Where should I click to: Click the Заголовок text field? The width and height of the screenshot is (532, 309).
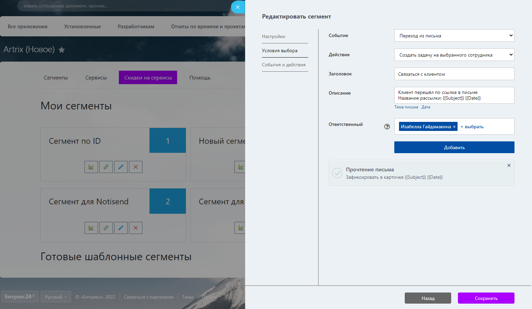click(x=454, y=74)
